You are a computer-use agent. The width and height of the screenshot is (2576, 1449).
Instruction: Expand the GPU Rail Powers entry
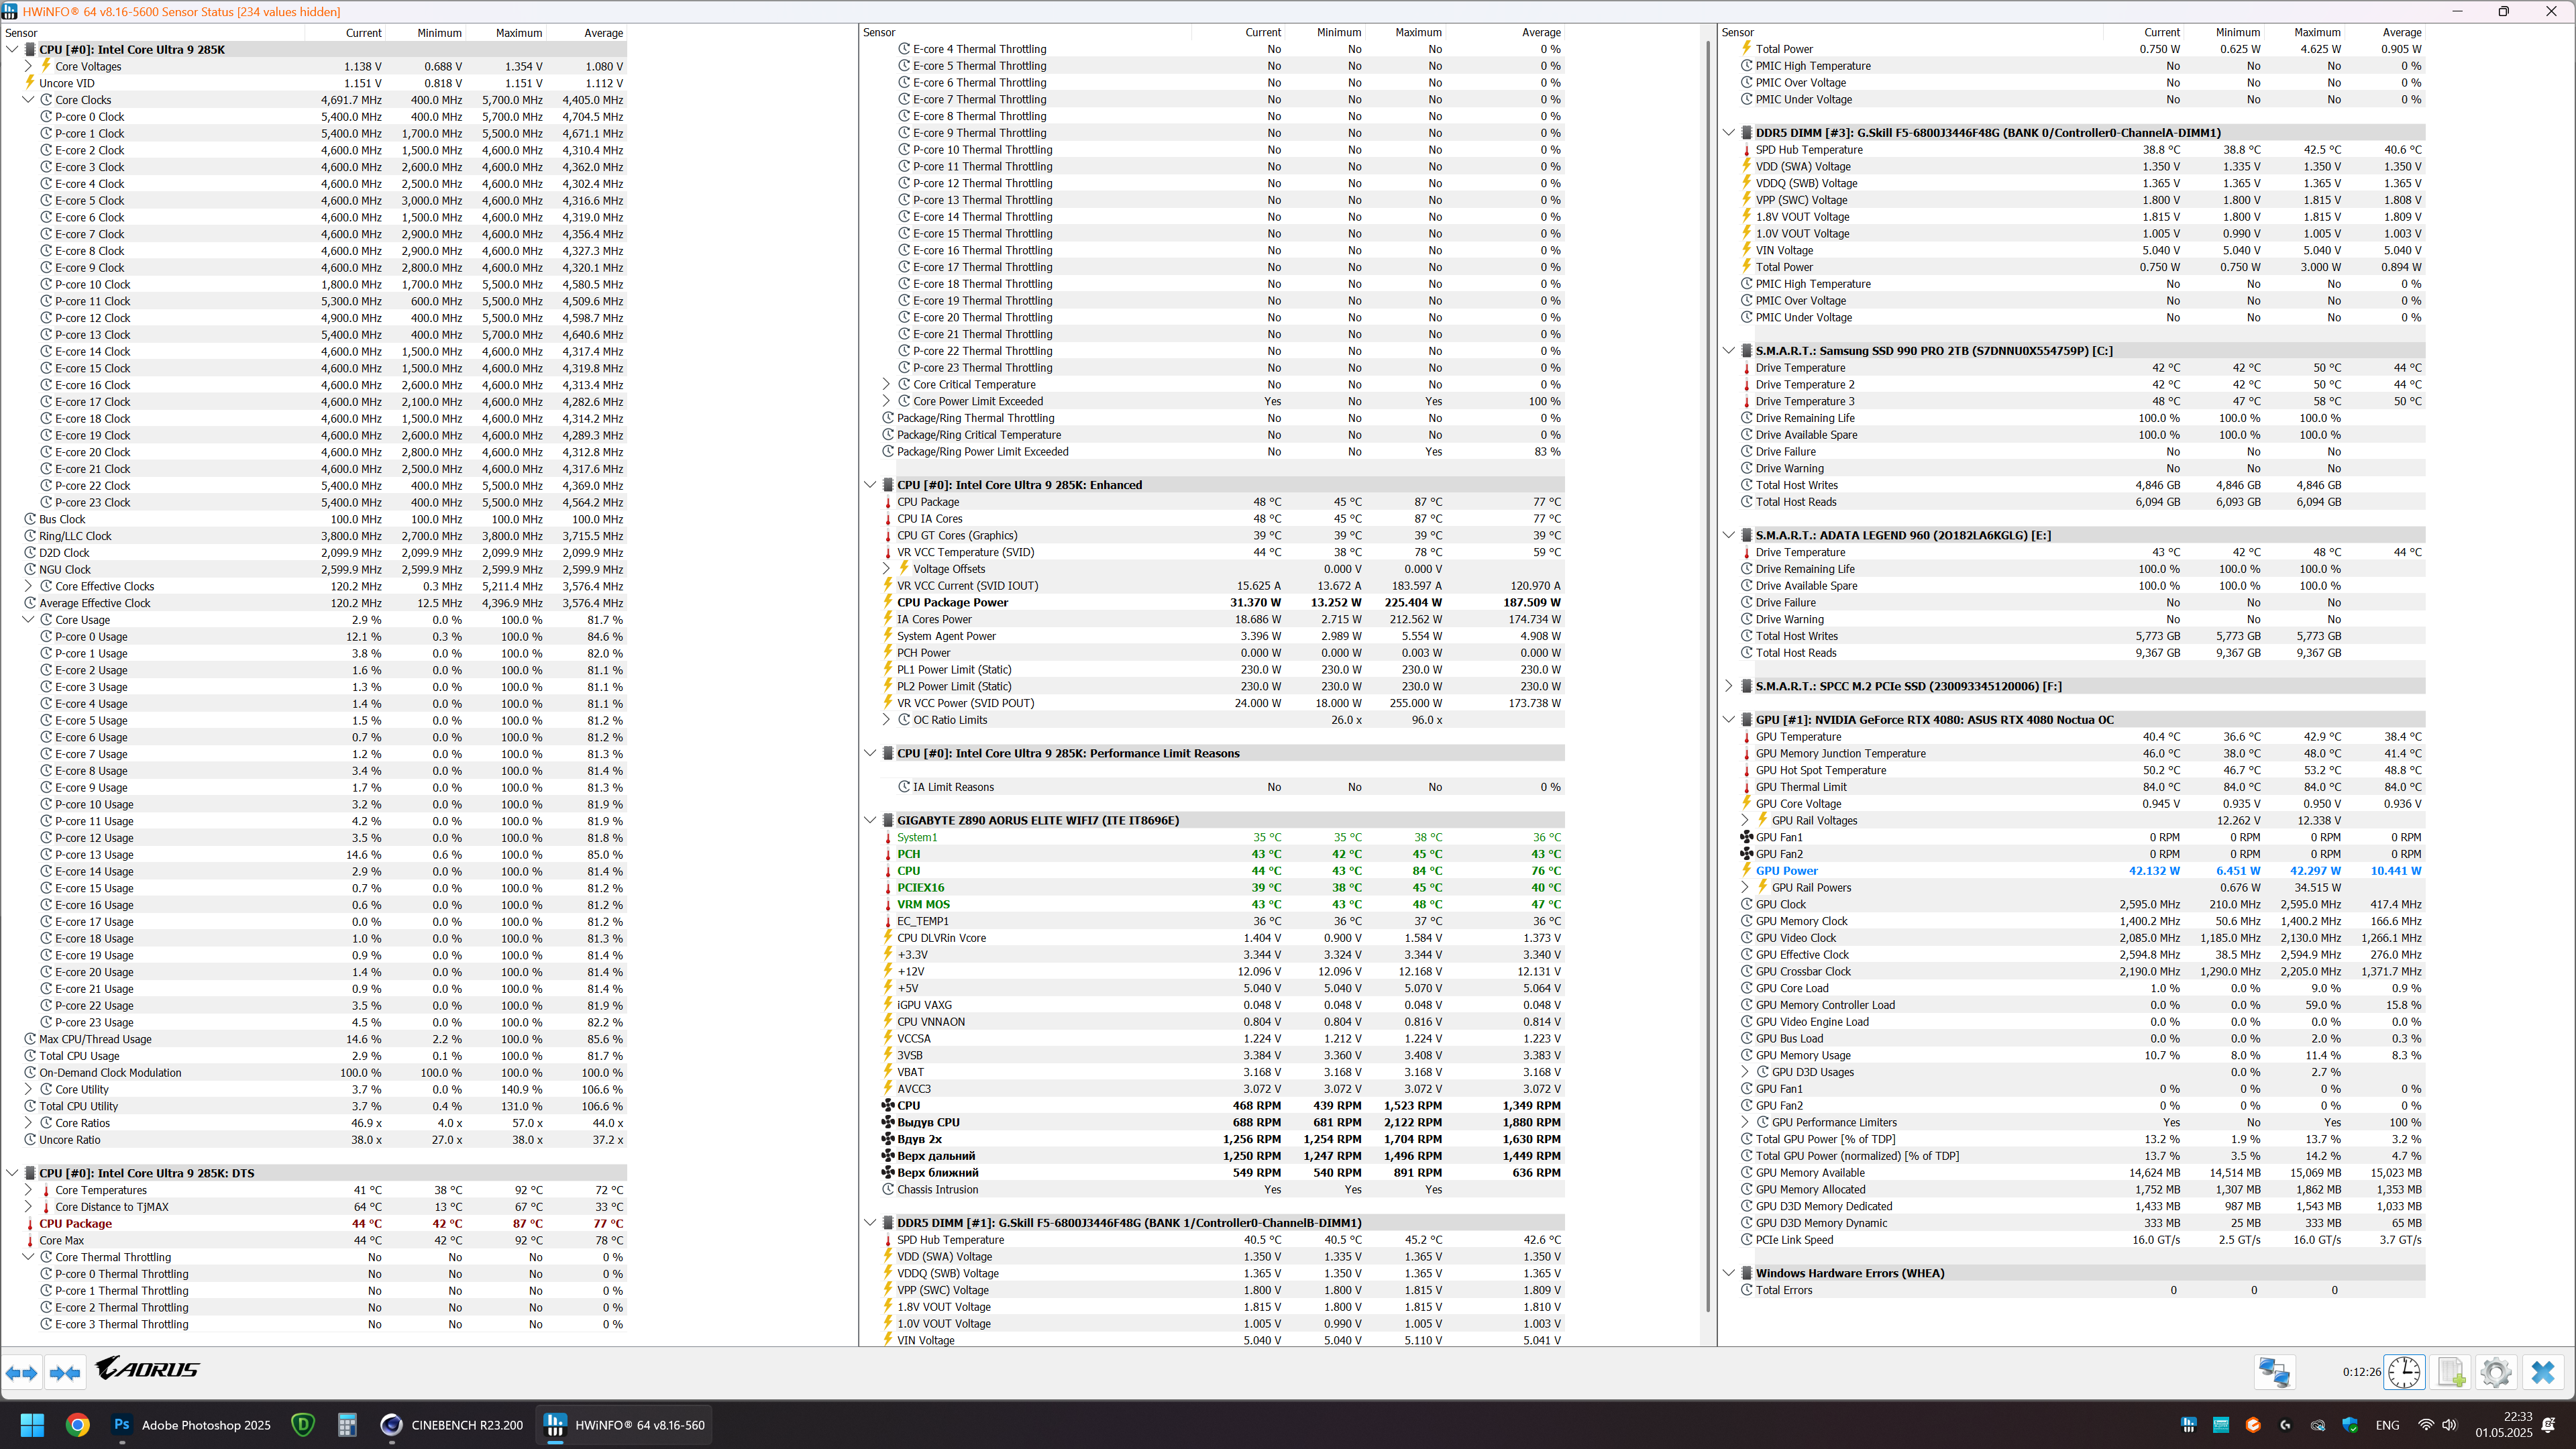[1746, 887]
